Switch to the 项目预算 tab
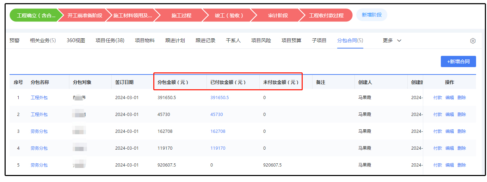This screenshot has width=487, height=182. 291,40
